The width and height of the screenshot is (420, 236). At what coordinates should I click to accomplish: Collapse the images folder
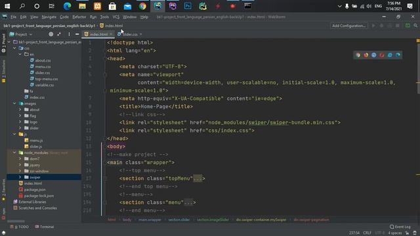[x=14, y=104]
